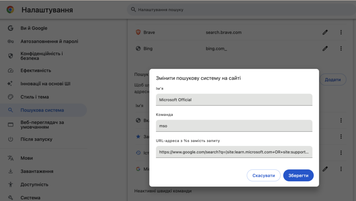Open the 'Ефективність' section

36,70
